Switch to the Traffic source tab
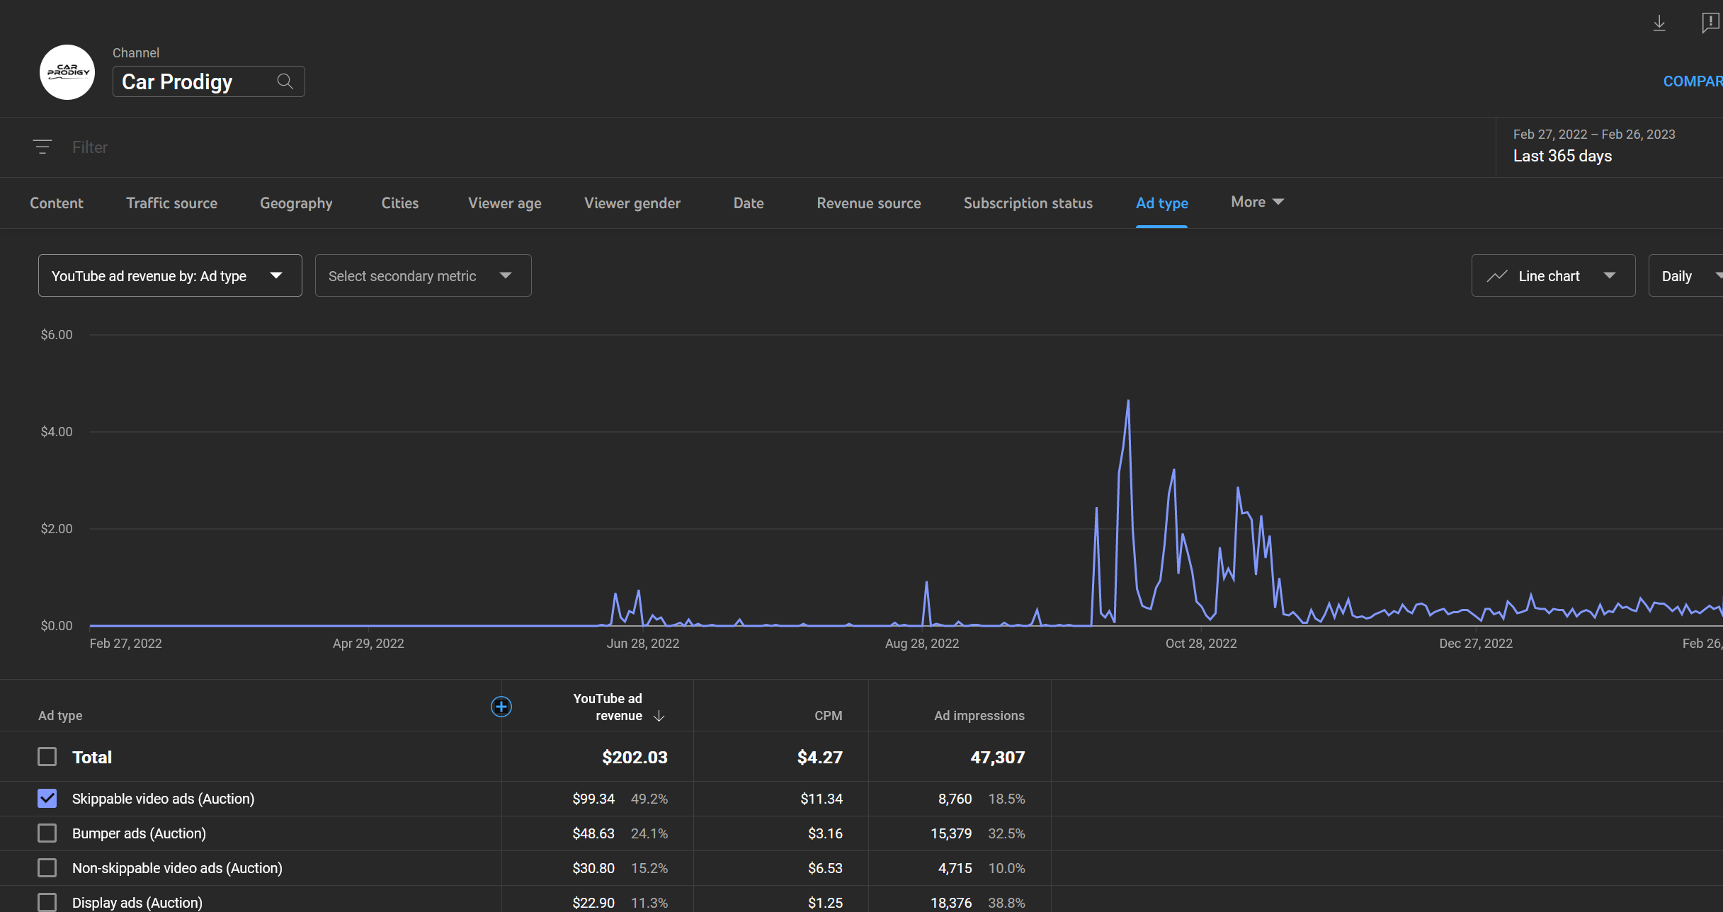This screenshot has width=1723, height=912. pos(171,203)
